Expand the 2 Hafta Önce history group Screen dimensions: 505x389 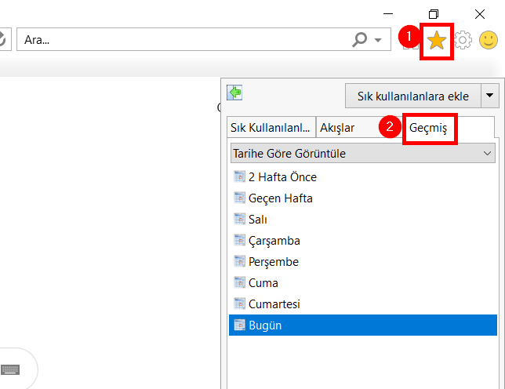click(x=282, y=176)
